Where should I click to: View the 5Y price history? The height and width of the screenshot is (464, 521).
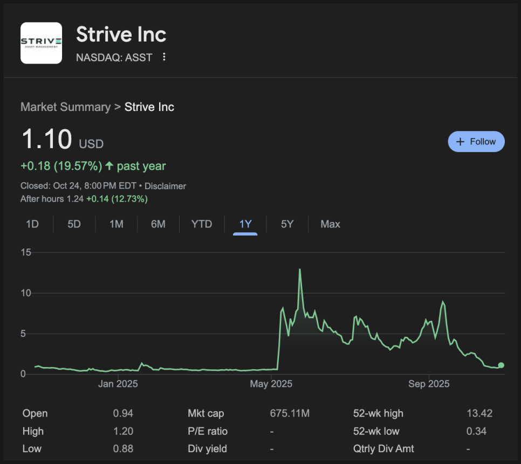287,224
